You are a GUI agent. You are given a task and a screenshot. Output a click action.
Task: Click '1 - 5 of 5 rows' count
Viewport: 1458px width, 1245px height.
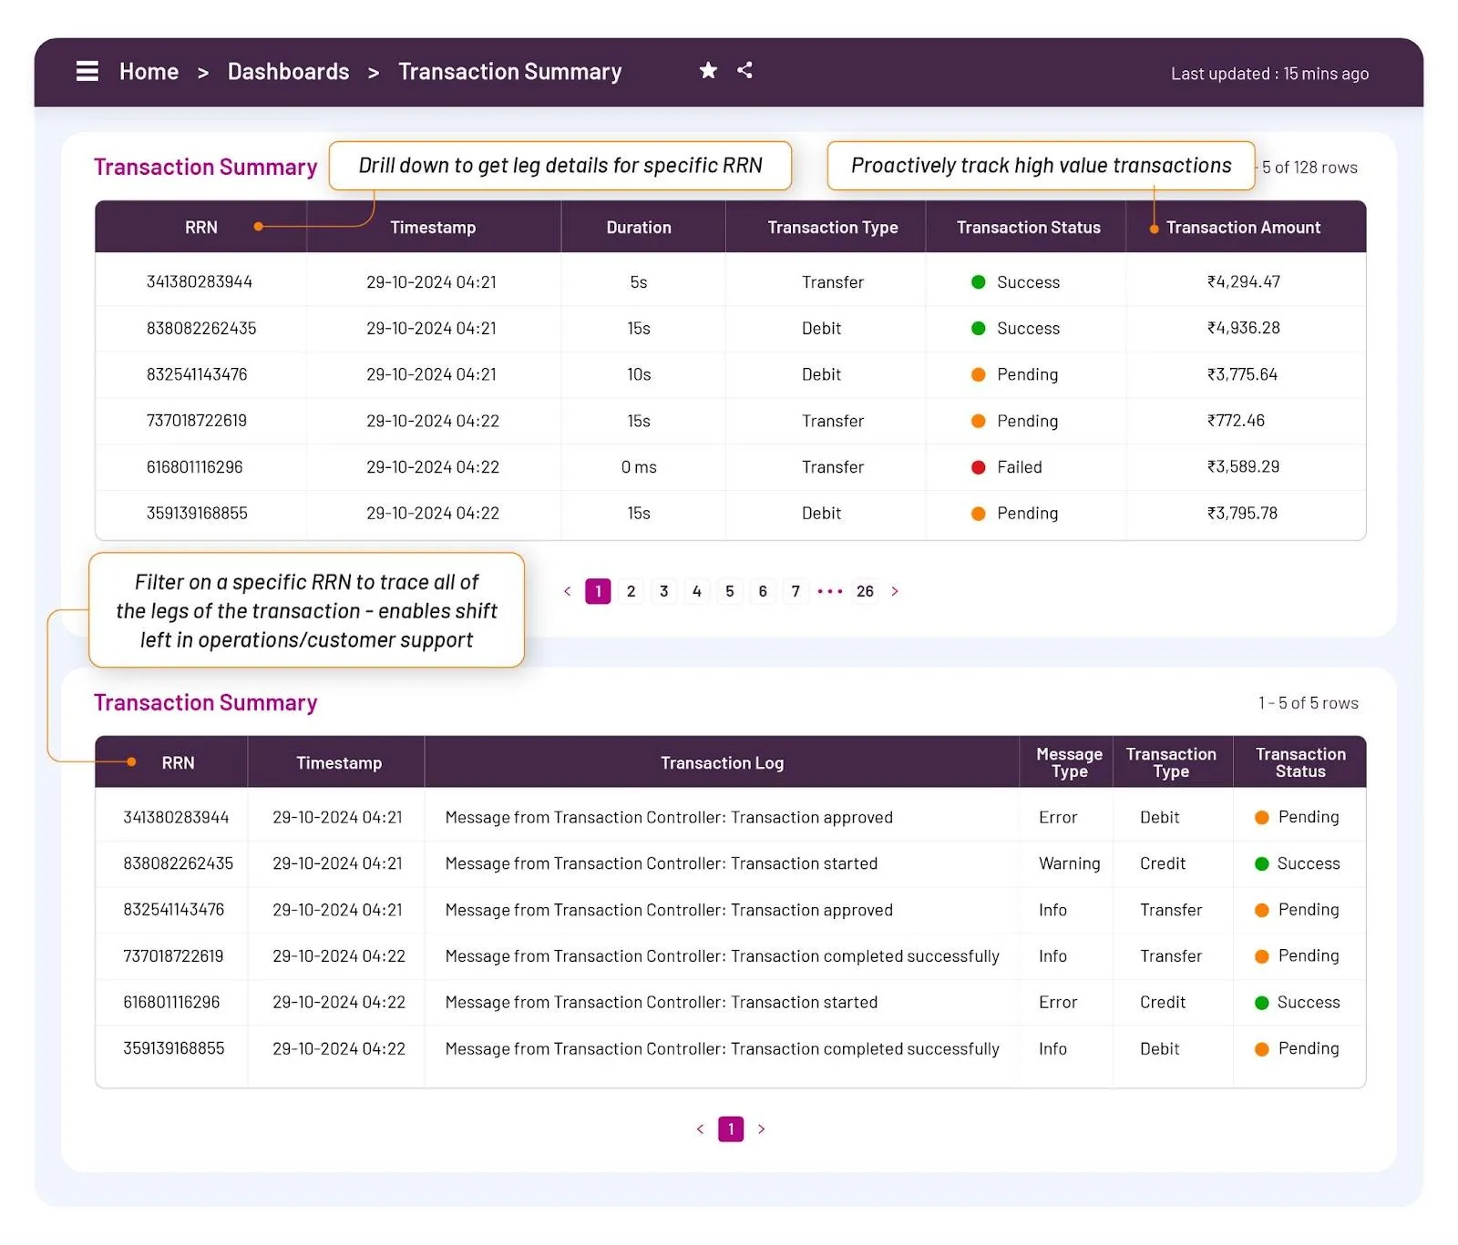coord(1309,703)
